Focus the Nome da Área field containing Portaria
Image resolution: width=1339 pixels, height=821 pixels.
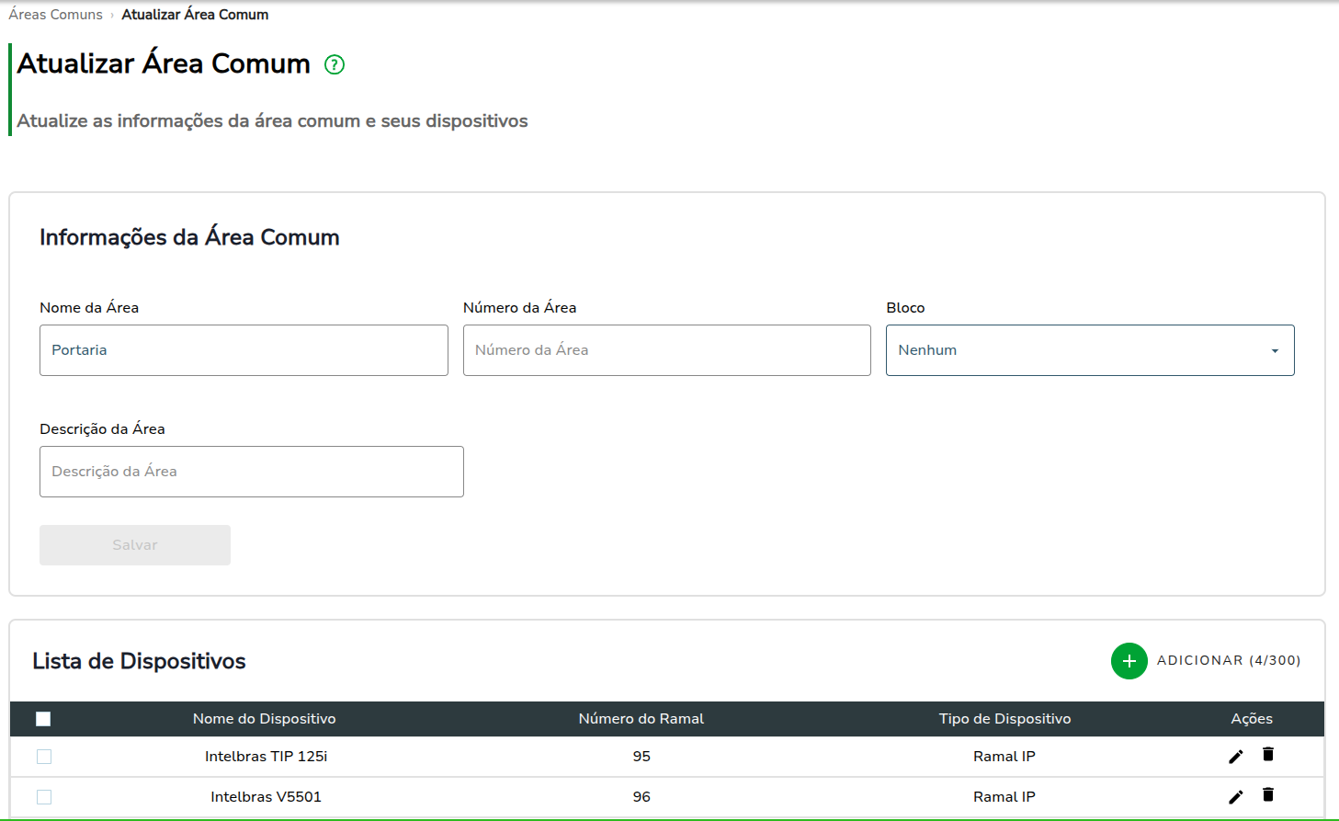244,350
